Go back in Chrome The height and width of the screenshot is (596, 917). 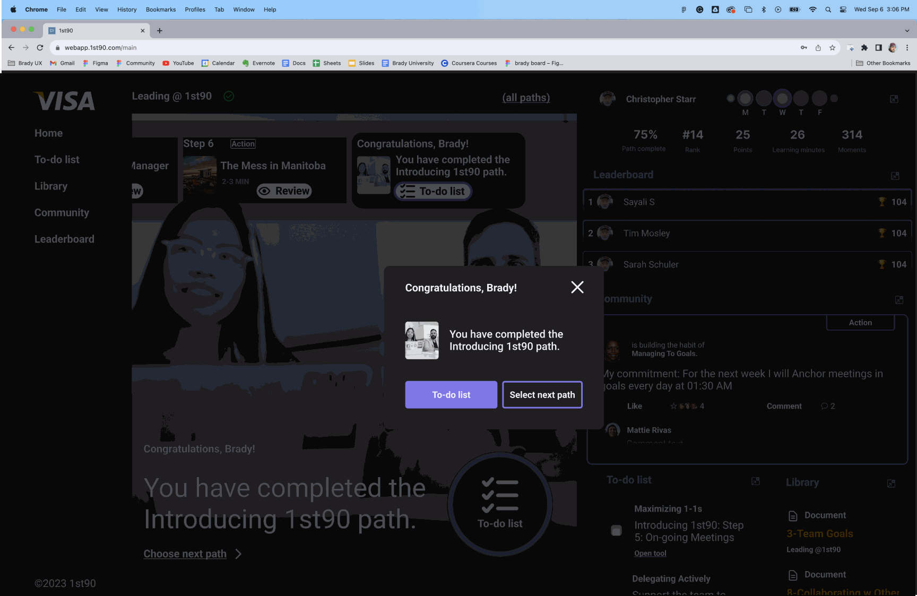tap(11, 48)
